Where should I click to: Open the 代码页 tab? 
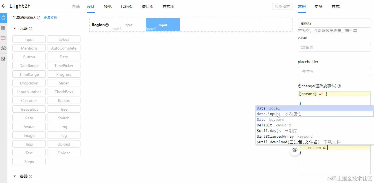[127, 6]
